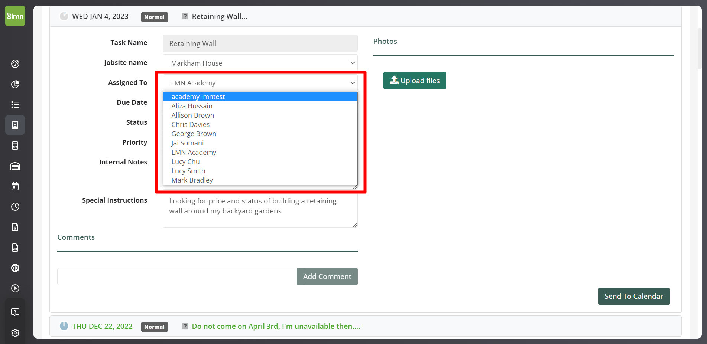Open the play video icon in the sidebar

(15, 288)
